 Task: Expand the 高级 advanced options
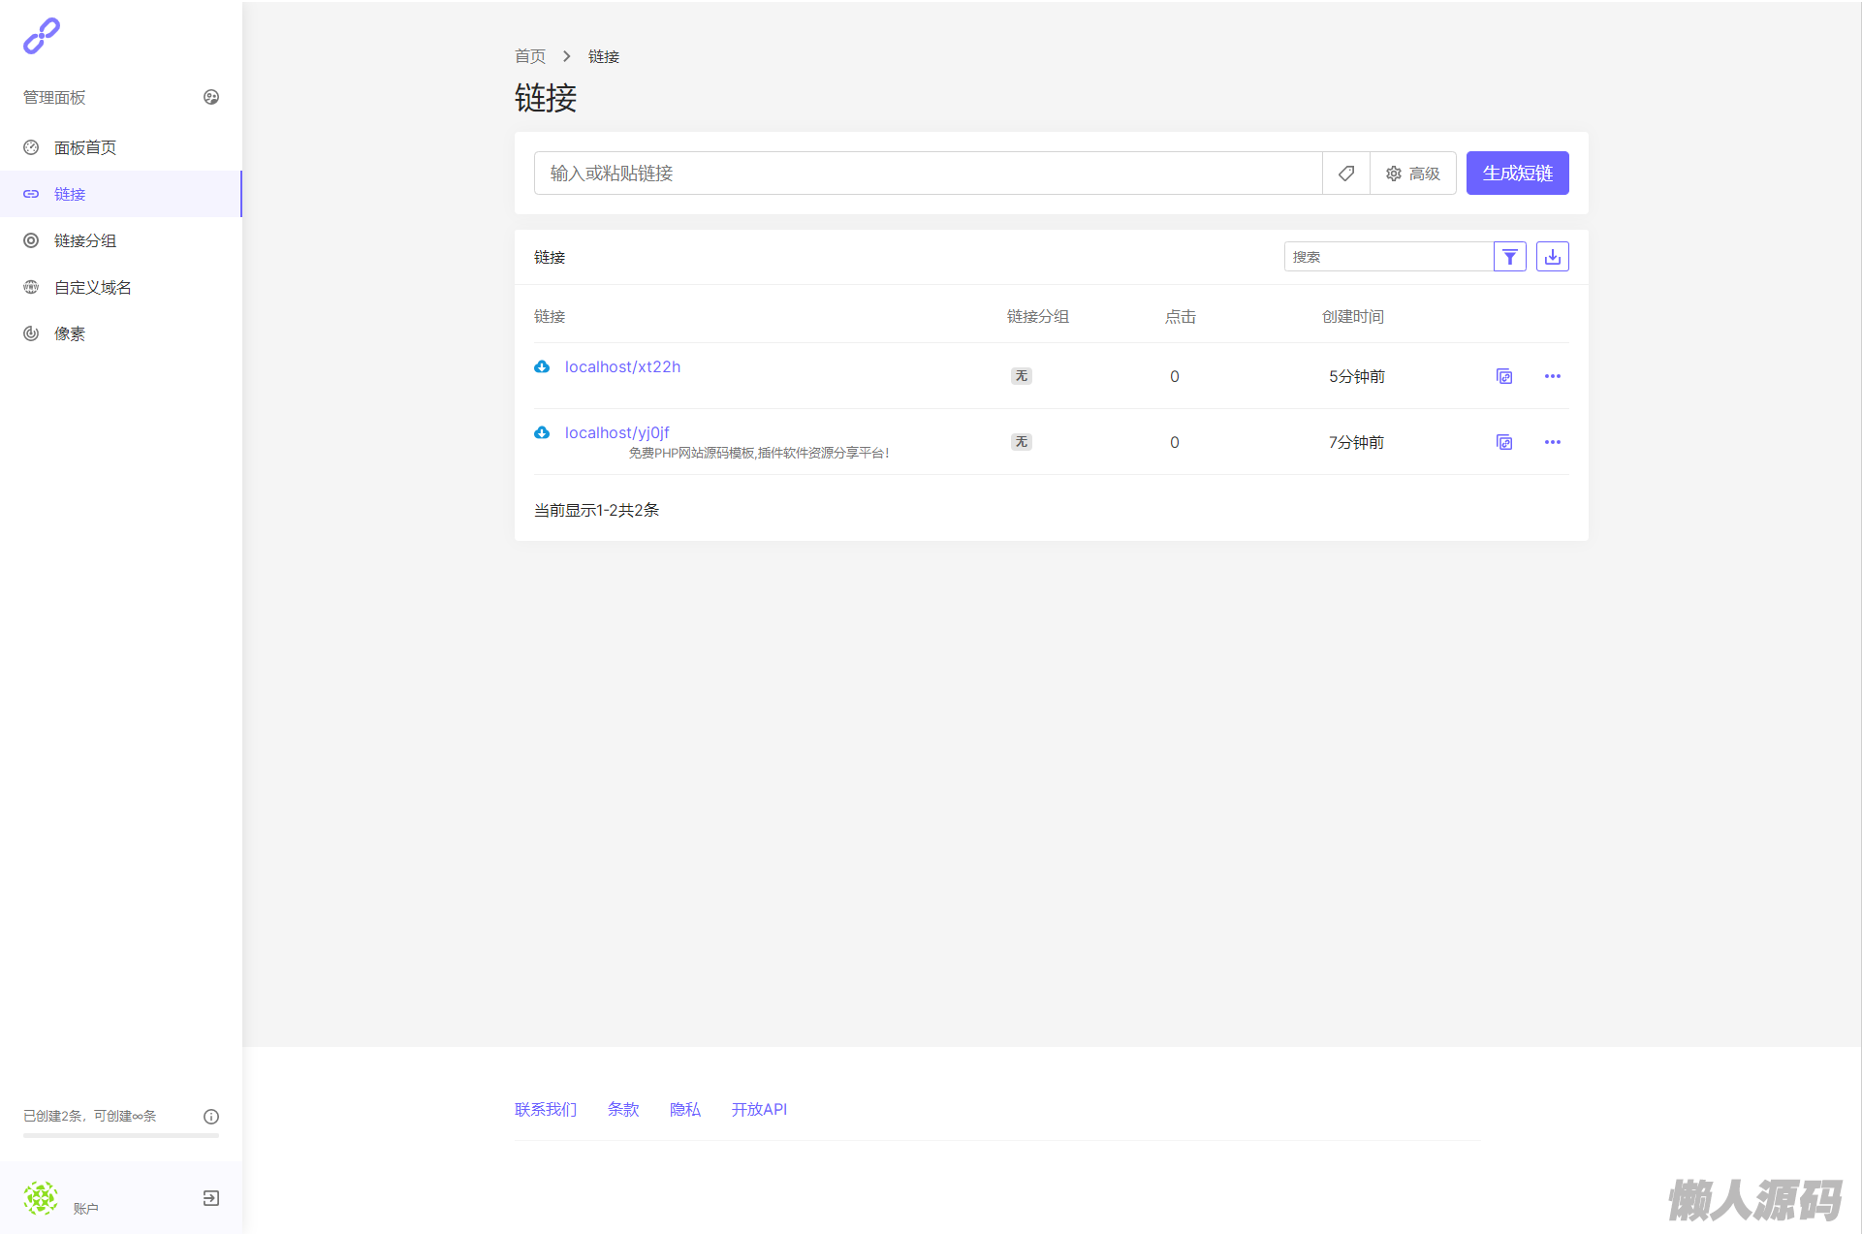(1412, 174)
